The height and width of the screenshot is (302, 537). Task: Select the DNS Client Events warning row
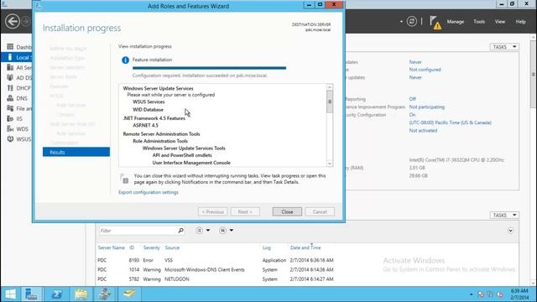coord(307,270)
